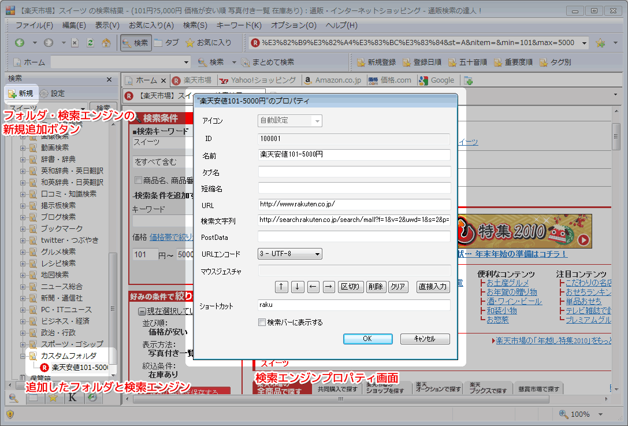Screen dimensions: 628x426
Task: Click the K keyword icon at sidebar bottom
Action: click(72, 398)
